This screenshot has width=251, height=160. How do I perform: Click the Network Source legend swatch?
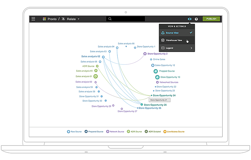click(x=108, y=131)
